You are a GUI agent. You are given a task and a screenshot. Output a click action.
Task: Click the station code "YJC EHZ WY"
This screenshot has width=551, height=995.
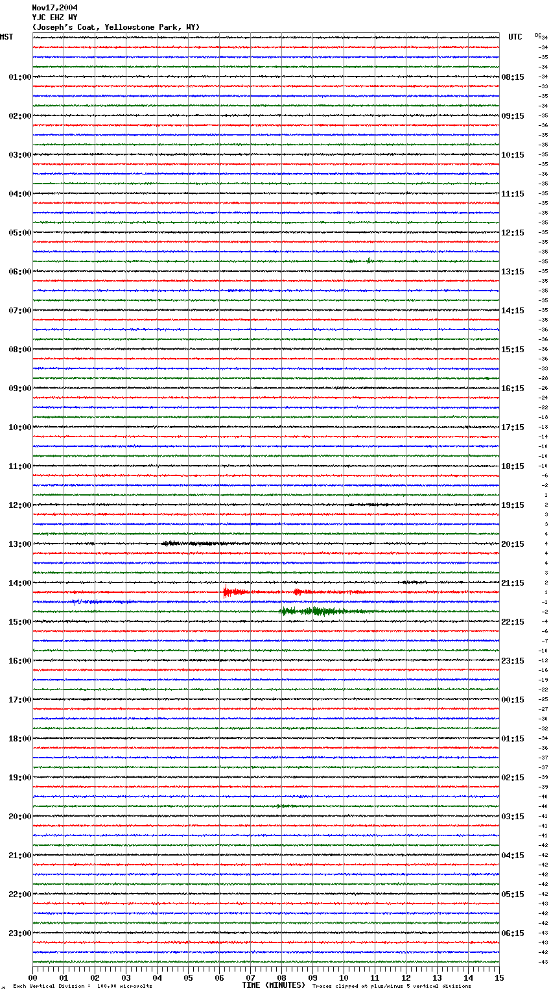click(x=54, y=18)
